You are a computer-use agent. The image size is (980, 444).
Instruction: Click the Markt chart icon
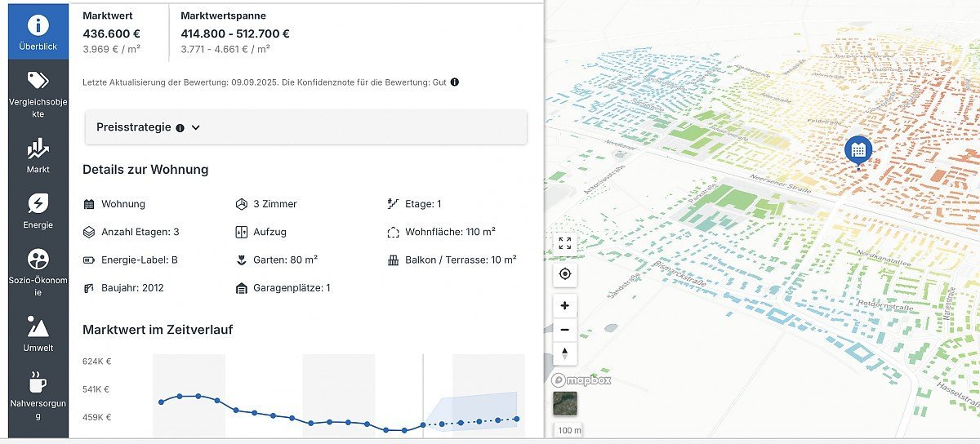(38, 149)
